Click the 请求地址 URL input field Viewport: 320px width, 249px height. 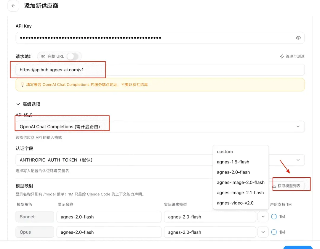[160, 70]
